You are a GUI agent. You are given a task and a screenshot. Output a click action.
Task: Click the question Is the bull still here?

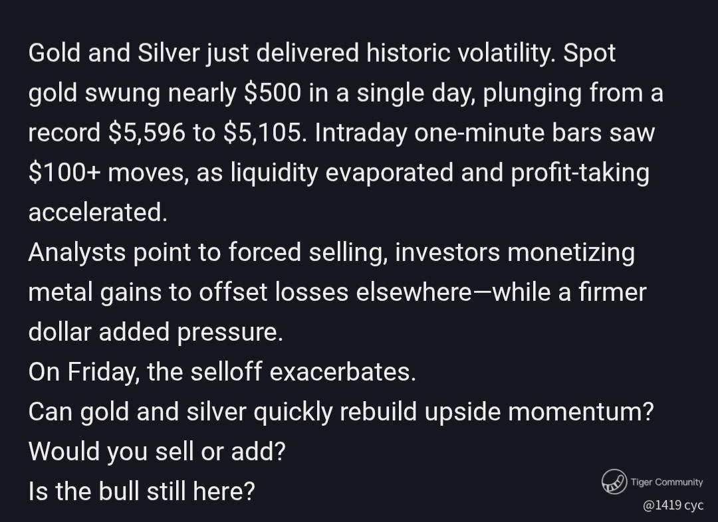(x=141, y=491)
